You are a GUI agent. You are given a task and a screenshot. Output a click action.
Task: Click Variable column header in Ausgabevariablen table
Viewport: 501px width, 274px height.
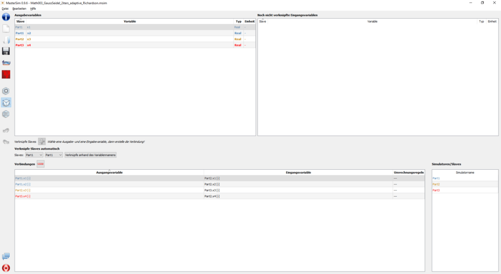130,22
